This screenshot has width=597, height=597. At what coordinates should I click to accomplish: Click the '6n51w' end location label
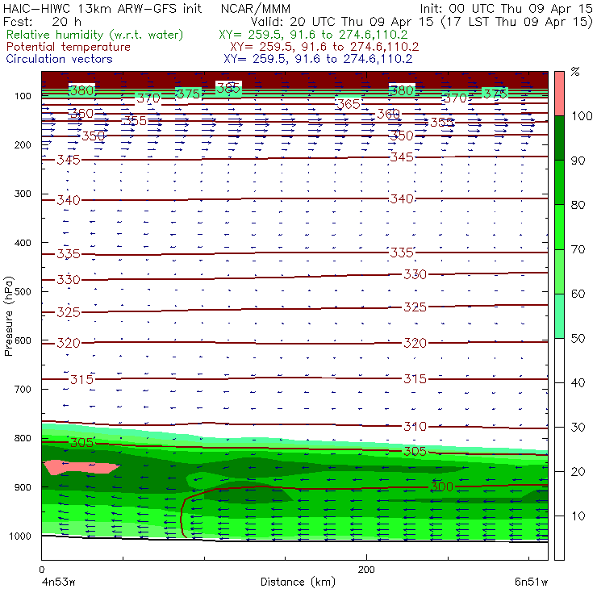[531, 582]
